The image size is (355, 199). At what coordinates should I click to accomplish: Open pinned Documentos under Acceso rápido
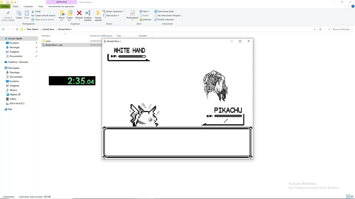click(x=16, y=56)
